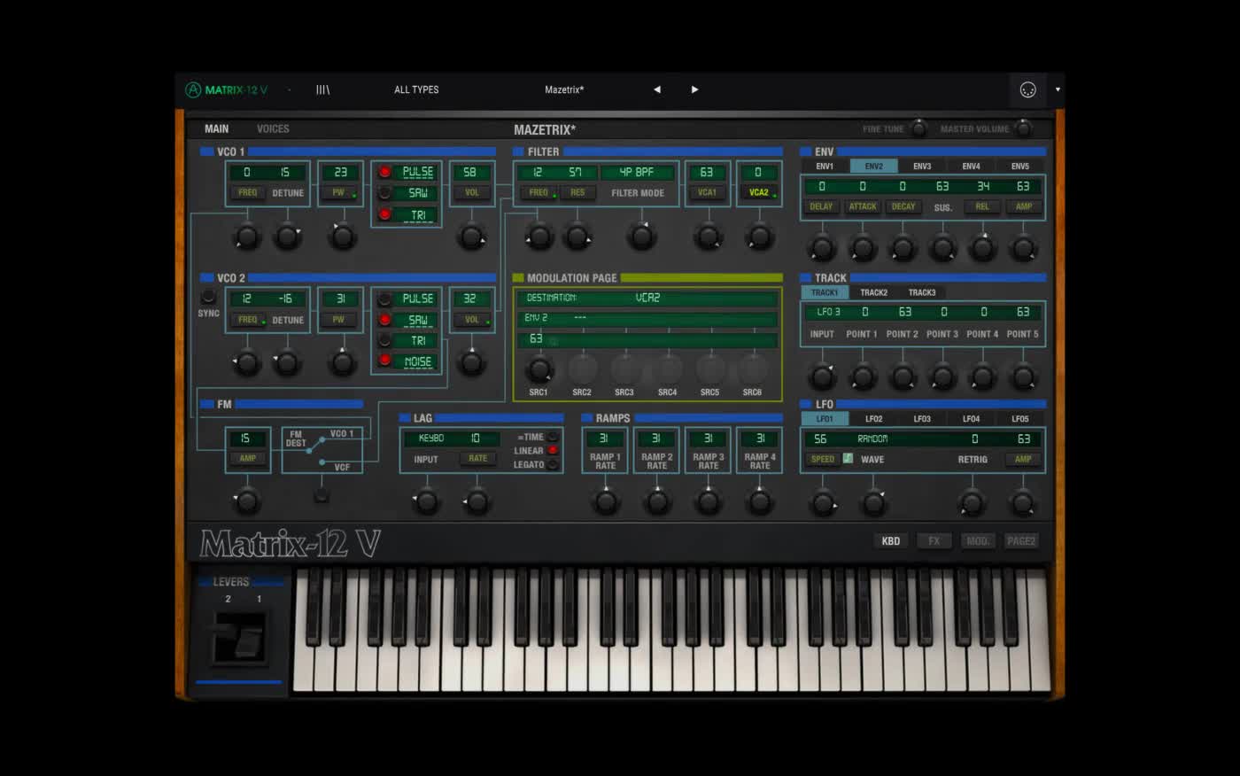Image resolution: width=1240 pixels, height=776 pixels.
Task: Click the envelope ATTACK button
Action: (x=863, y=206)
